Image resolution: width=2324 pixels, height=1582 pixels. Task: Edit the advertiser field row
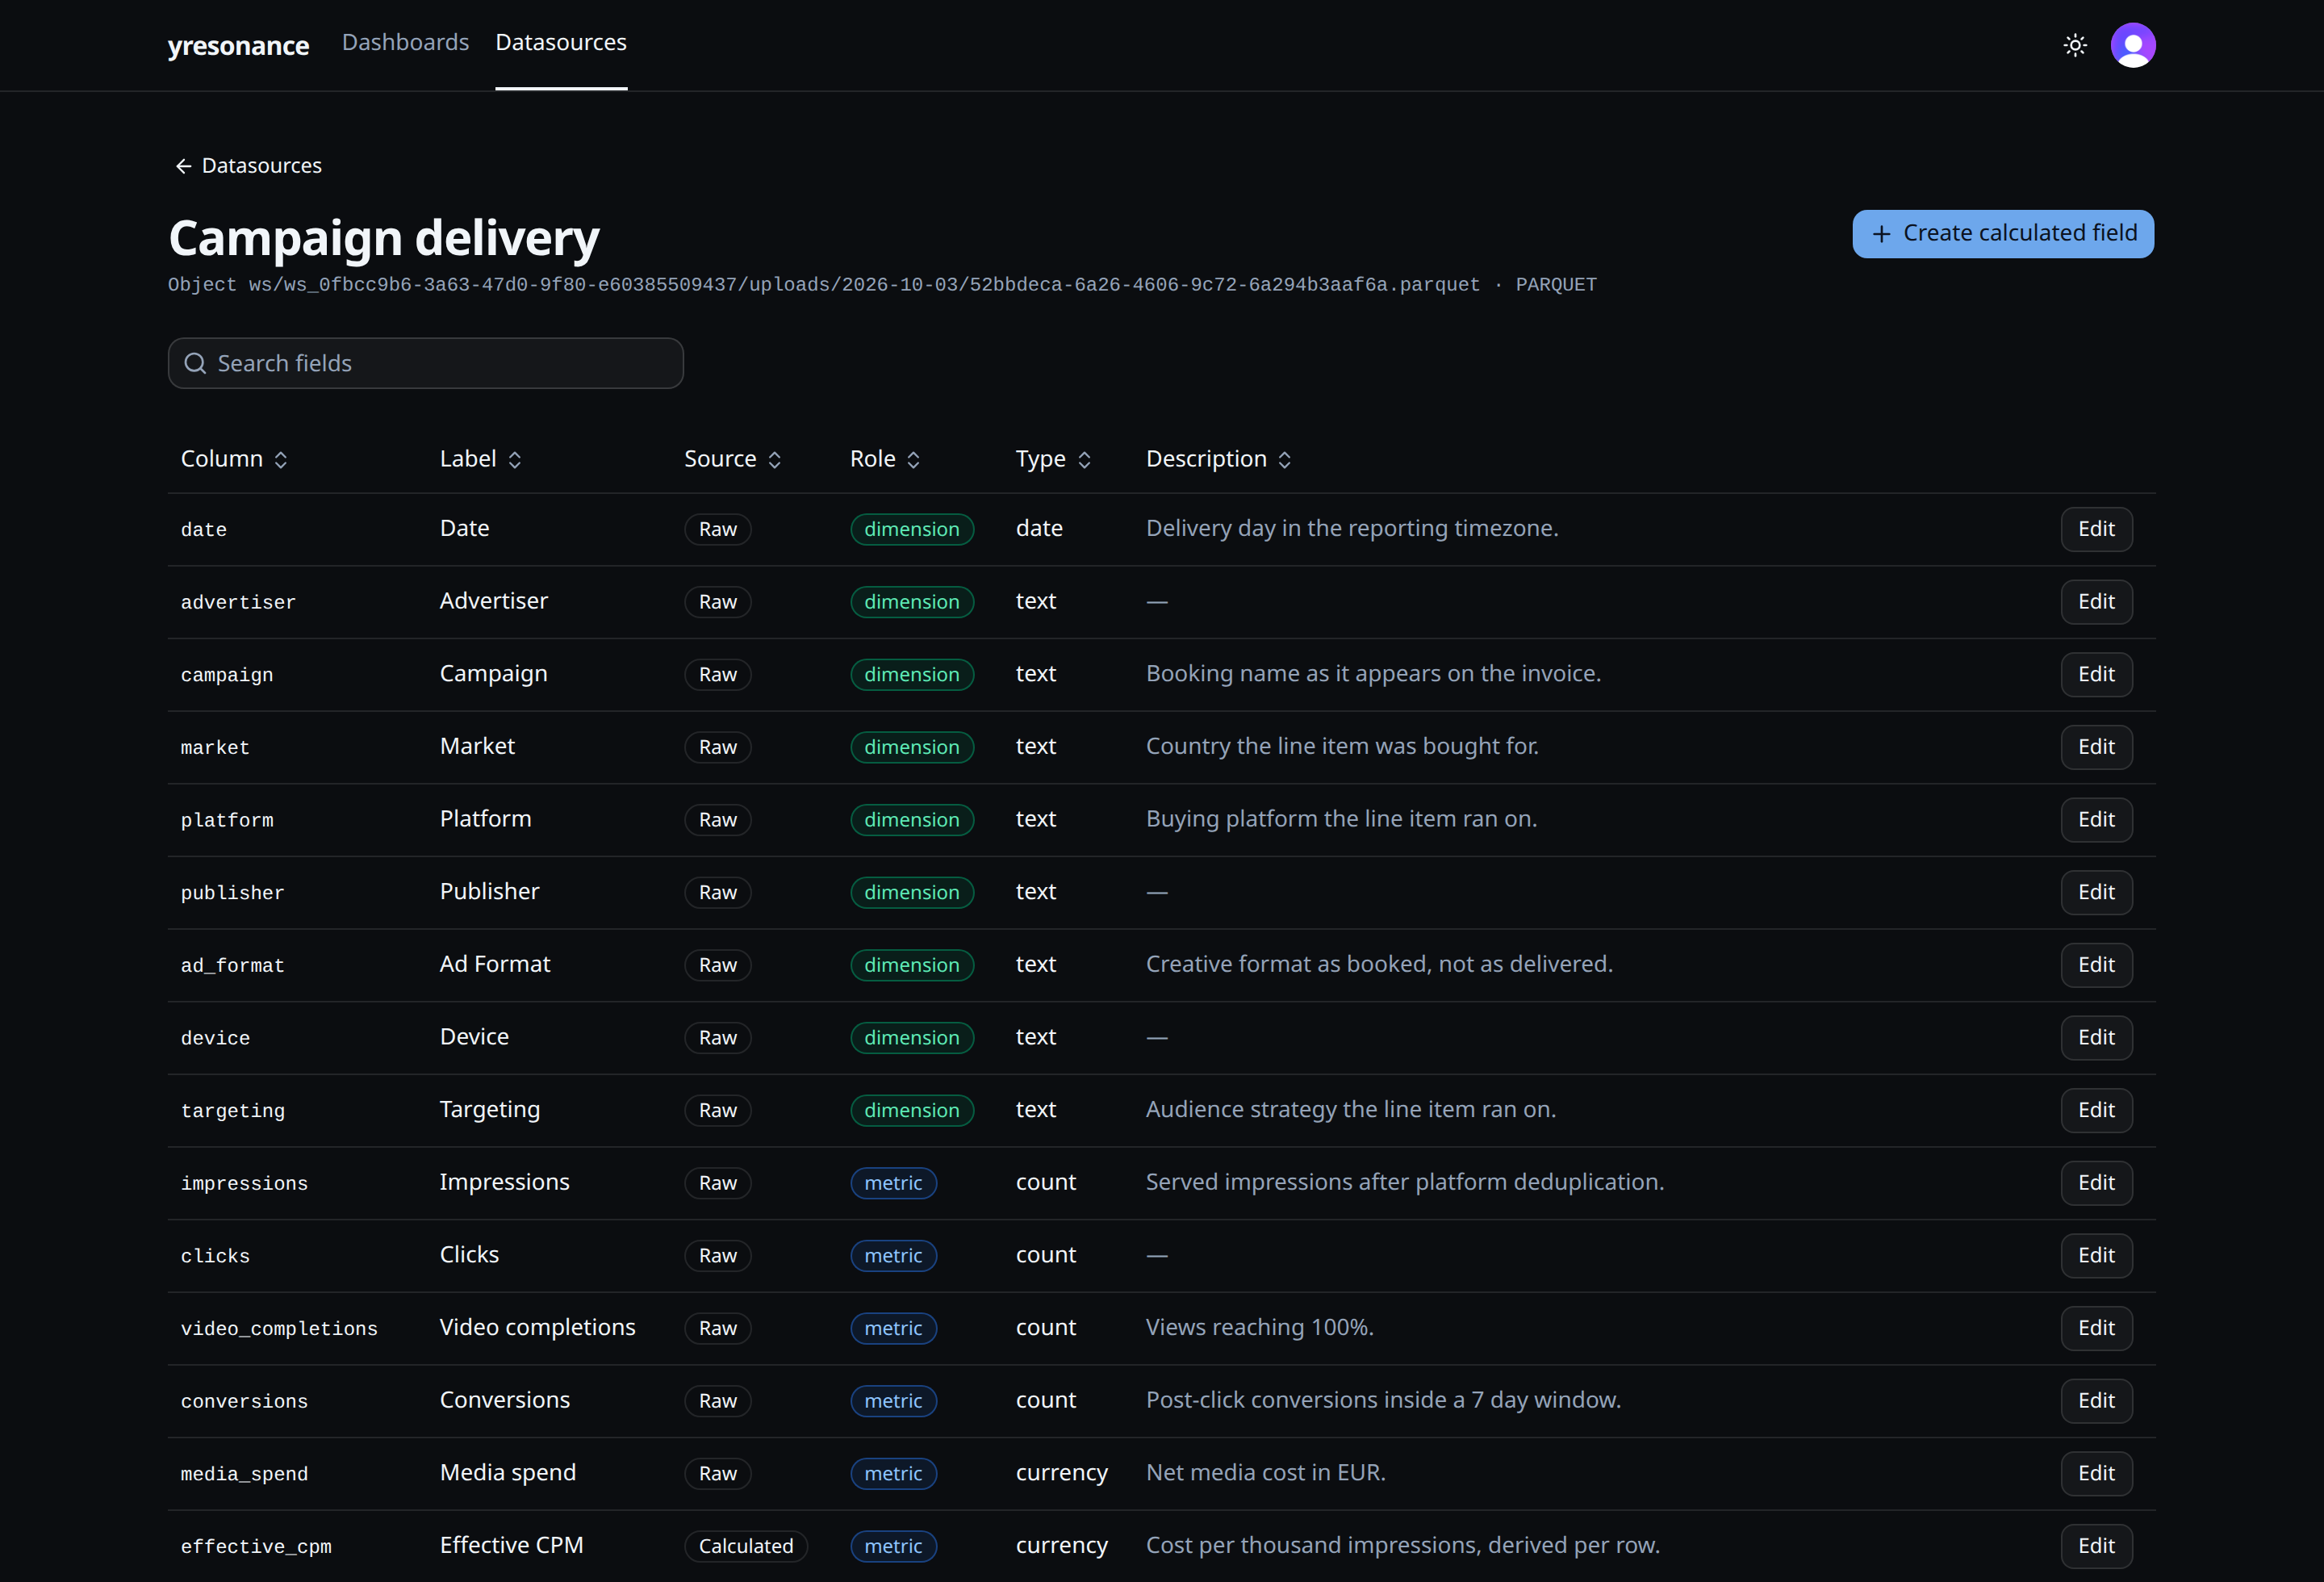tap(2096, 602)
